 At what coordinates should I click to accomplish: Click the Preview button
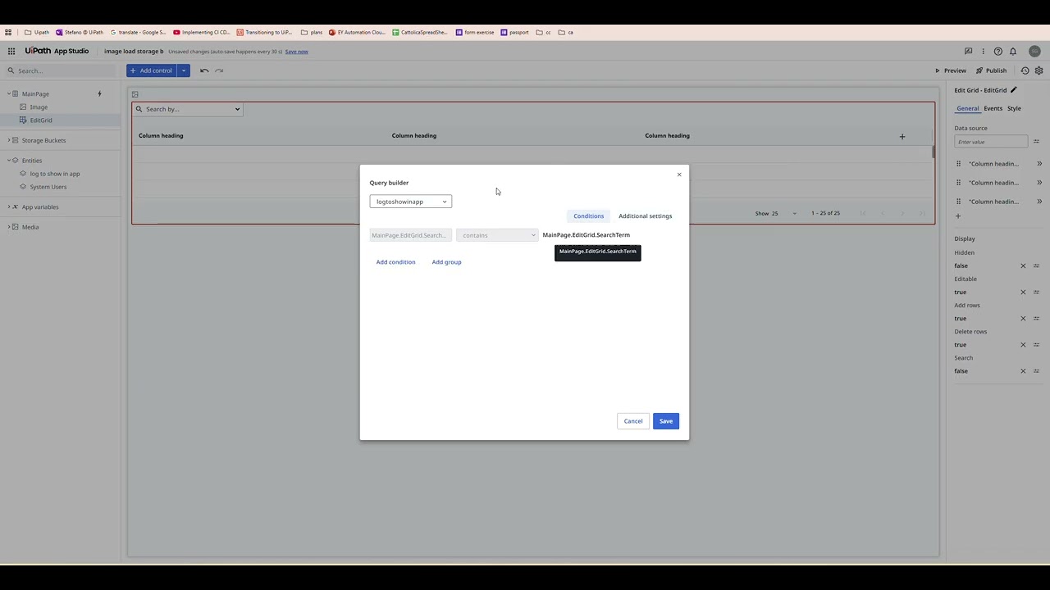pyautogui.click(x=951, y=70)
